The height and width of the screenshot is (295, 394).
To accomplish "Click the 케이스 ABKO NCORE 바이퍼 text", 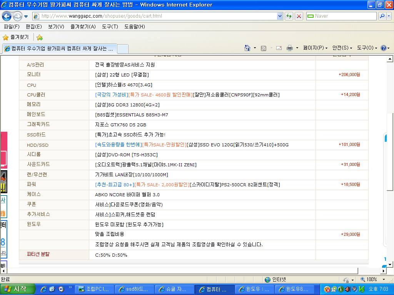I will pos(127,195).
